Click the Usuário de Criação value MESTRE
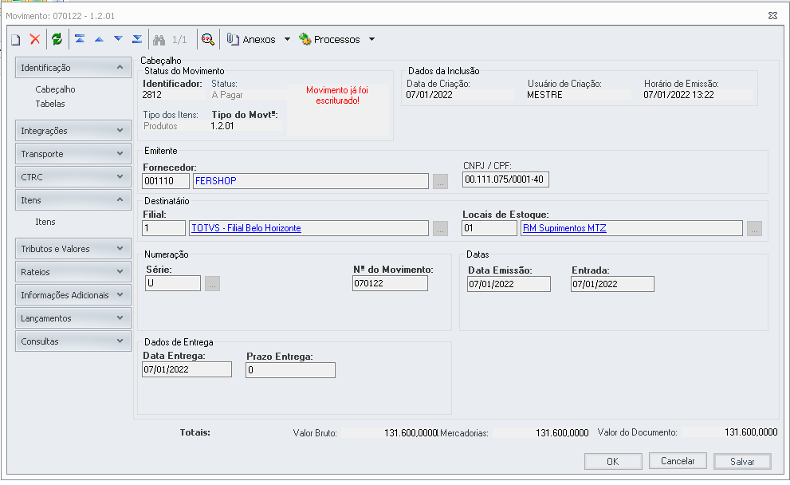Image resolution: width=790 pixels, height=485 pixels. click(544, 95)
